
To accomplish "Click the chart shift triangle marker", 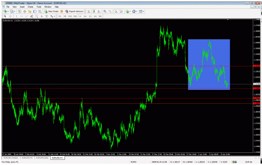I will pyautogui.click(x=228, y=20).
